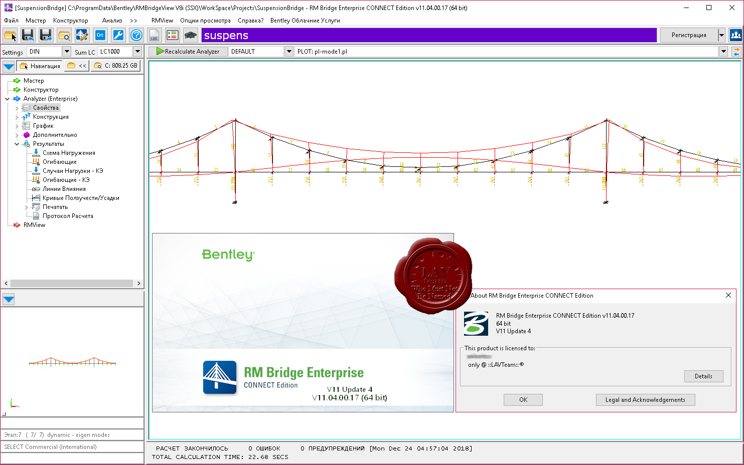Click the user accounts icon beside Регистрация
This screenshot has height=465, width=744.
[735, 35]
